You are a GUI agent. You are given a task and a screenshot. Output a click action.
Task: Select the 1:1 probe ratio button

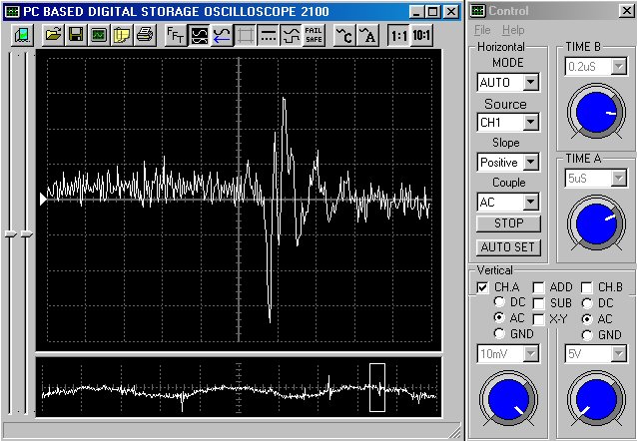[x=398, y=35]
